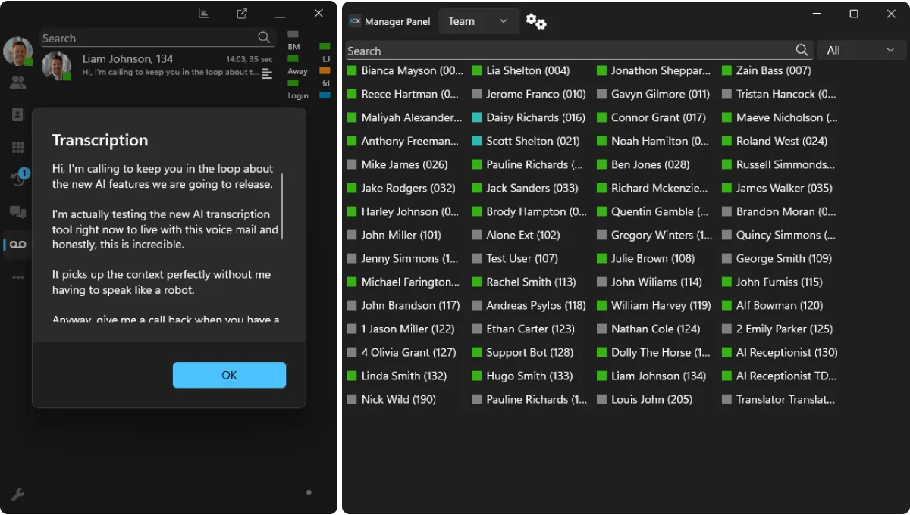Open call history icon with badge 1
910x515 pixels.
point(19,178)
